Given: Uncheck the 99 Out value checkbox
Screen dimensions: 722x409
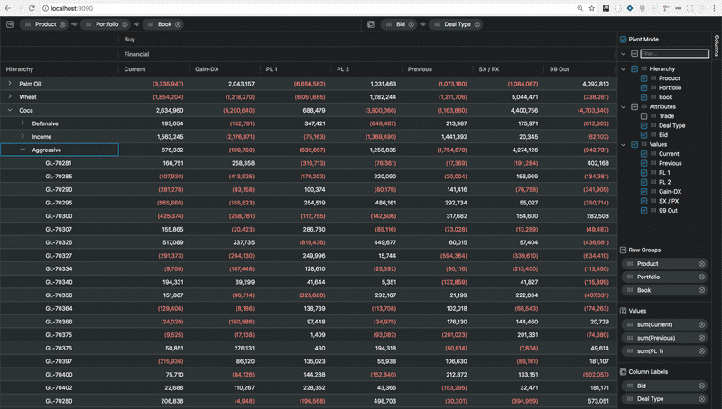Looking at the screenshot, I should [x=643, y=211].
